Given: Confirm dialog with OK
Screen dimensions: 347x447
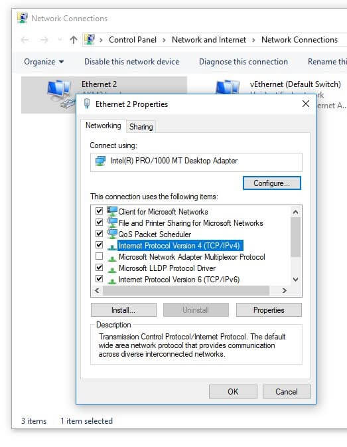Looking at the screenshot, I should tap(233, 391).
